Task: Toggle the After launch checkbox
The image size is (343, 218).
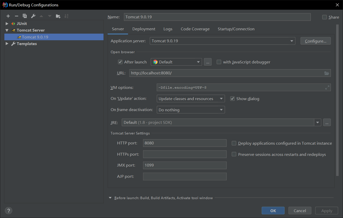Action: tap(120, 62)
